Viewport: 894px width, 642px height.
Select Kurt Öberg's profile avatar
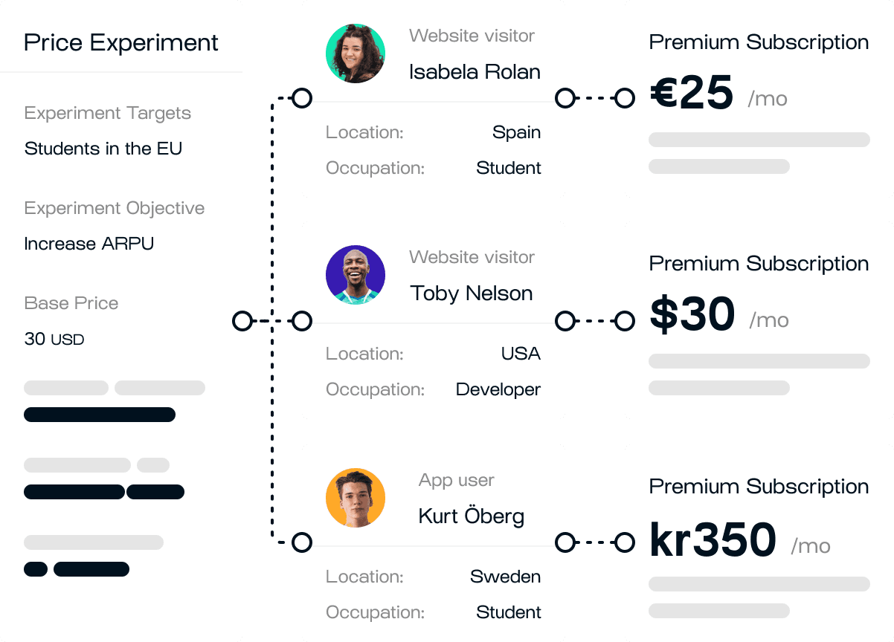coord(356,498)
